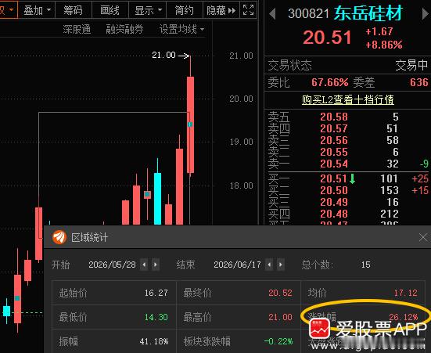The width and height of the screenshot is (431, 353).
Task: Toggle fullscreen chart icon
Action: coord(249,10)
